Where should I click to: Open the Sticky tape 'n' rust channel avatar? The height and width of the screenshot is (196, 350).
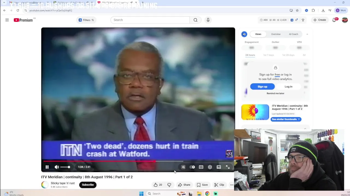(45, 185)
